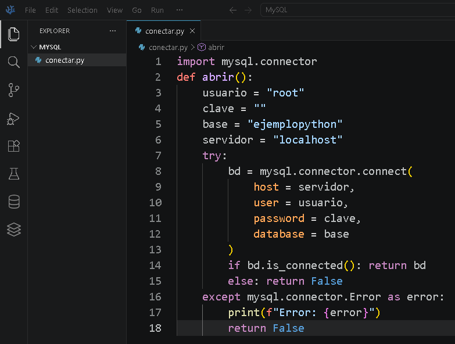
Task: Click line number 18 in gutter
Action: 155,328
